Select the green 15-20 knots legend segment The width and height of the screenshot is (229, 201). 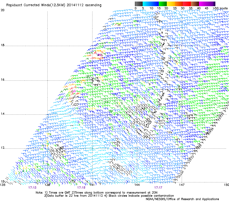[x=163, y=4]
